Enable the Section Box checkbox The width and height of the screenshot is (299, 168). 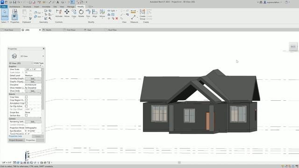click(x=26, y=115)
